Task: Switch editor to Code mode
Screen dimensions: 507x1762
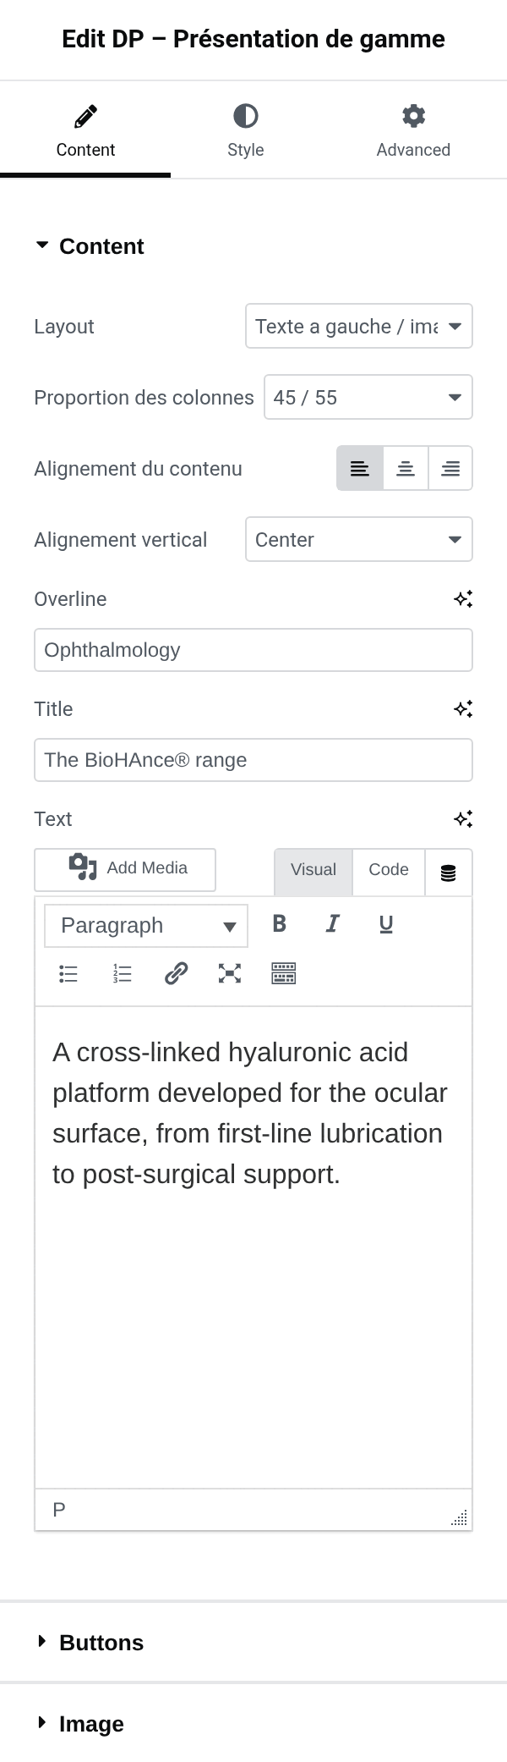Action: point(389,872)
